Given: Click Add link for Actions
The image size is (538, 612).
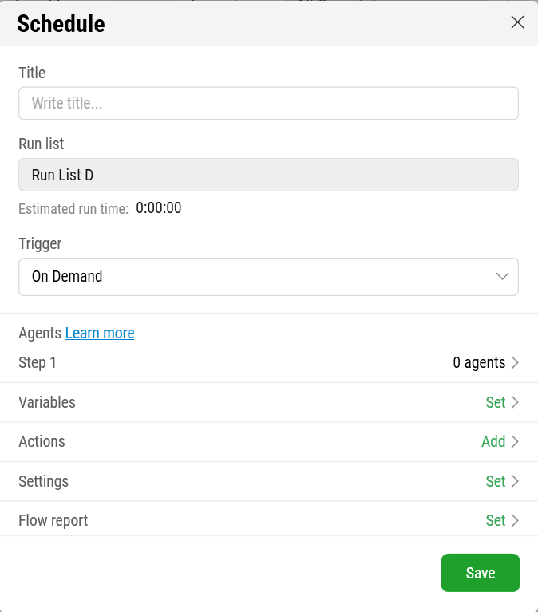Looking at the screenshot, I should click(493, 442).
